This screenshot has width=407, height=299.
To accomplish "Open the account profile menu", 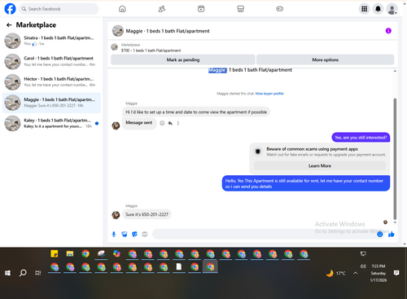I will click(x=392, y=9).
